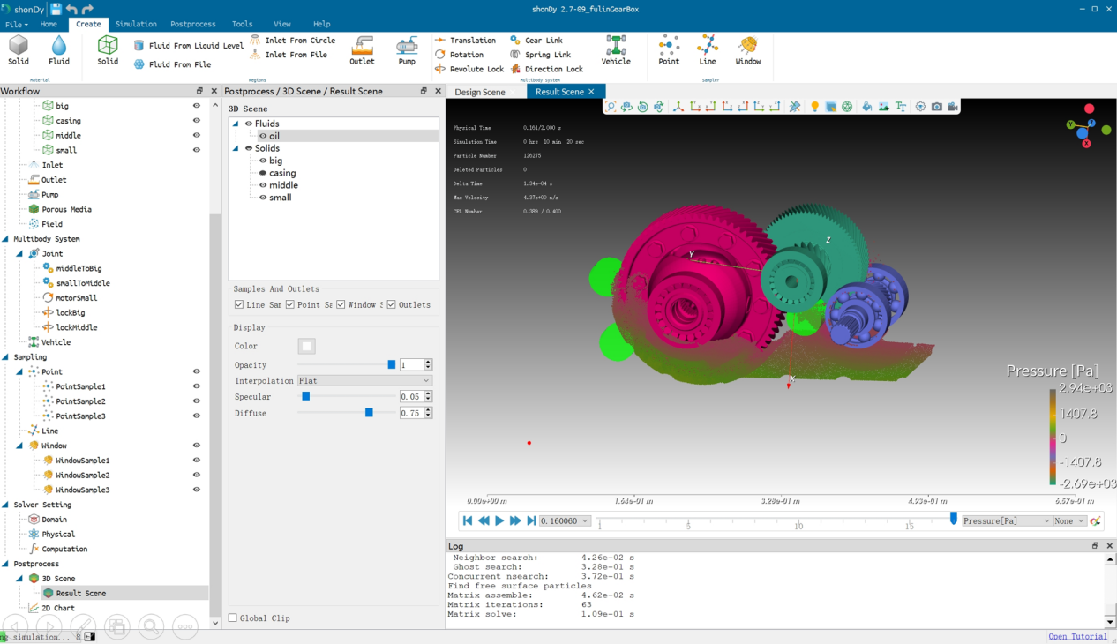The image size is (1117, 644).
Task: Click the Save icon in title bar
Action: (x=56, y=9)
